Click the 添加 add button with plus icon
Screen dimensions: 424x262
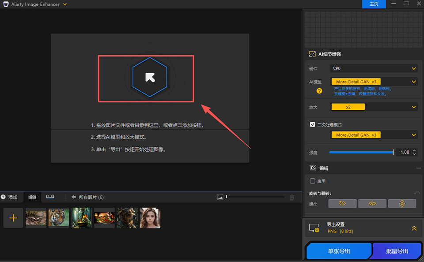[9, 197]
